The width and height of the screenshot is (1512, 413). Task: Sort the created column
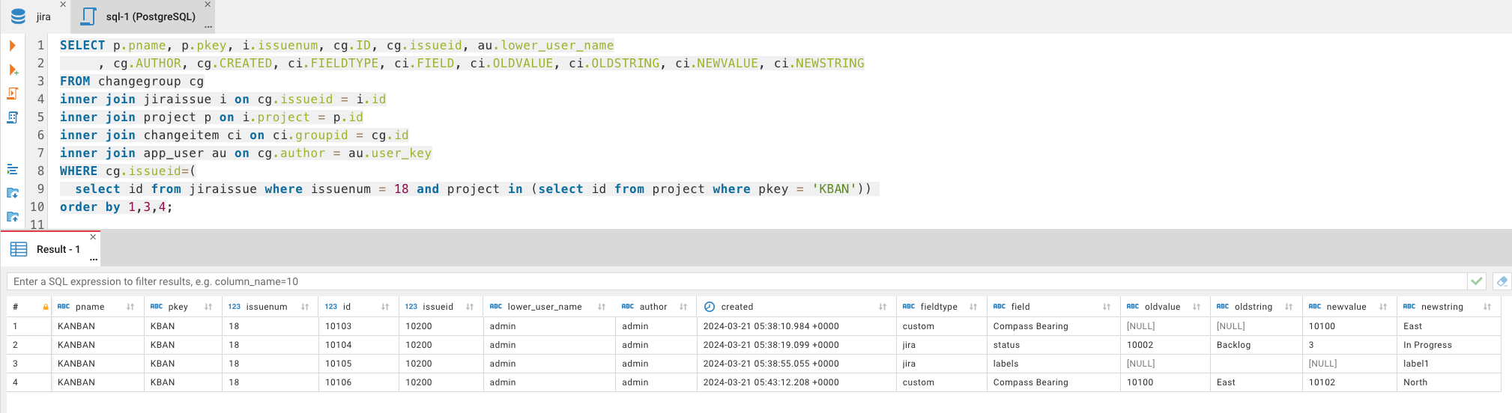tap(883, 307)
